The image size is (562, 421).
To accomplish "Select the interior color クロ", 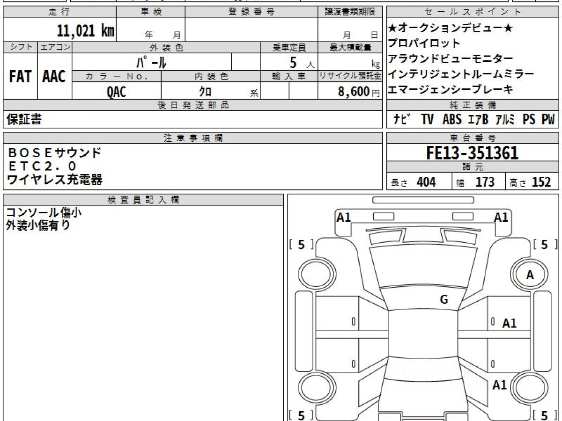I will (x=205, y=92).
